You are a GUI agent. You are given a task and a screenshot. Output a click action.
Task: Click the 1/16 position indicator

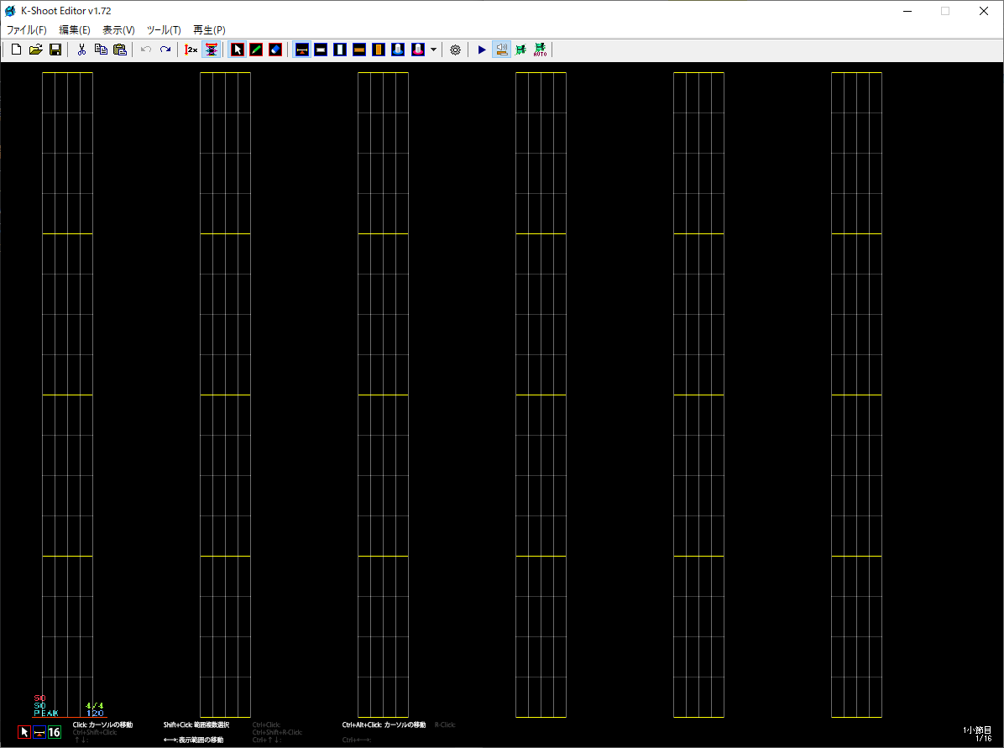pyautogui.click(x=984, y=739)
